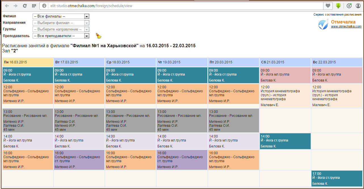Open Monday 09:00 йога ст.группа lesson
The image size is (364, 189).
[x=28, y=75]
